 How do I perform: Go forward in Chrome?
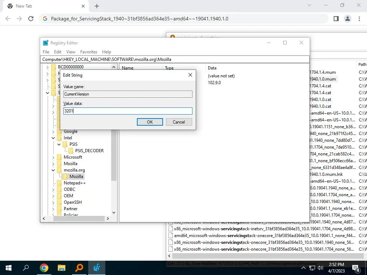click(x=19, y=19)
